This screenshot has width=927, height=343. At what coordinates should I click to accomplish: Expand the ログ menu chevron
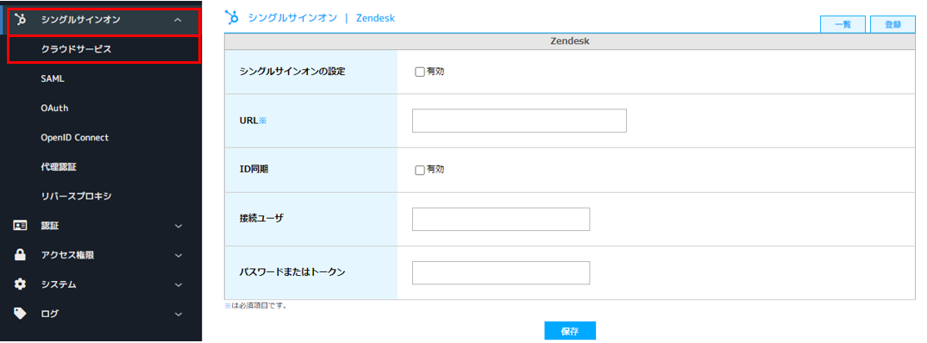179,314
